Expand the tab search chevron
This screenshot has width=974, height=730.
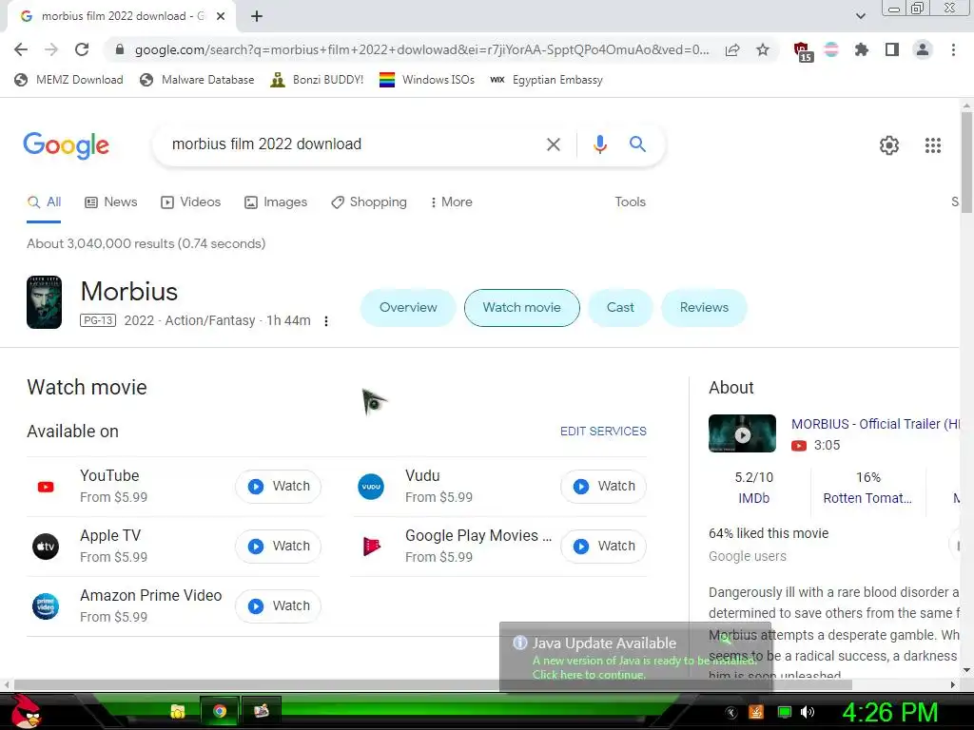[860, 16]
